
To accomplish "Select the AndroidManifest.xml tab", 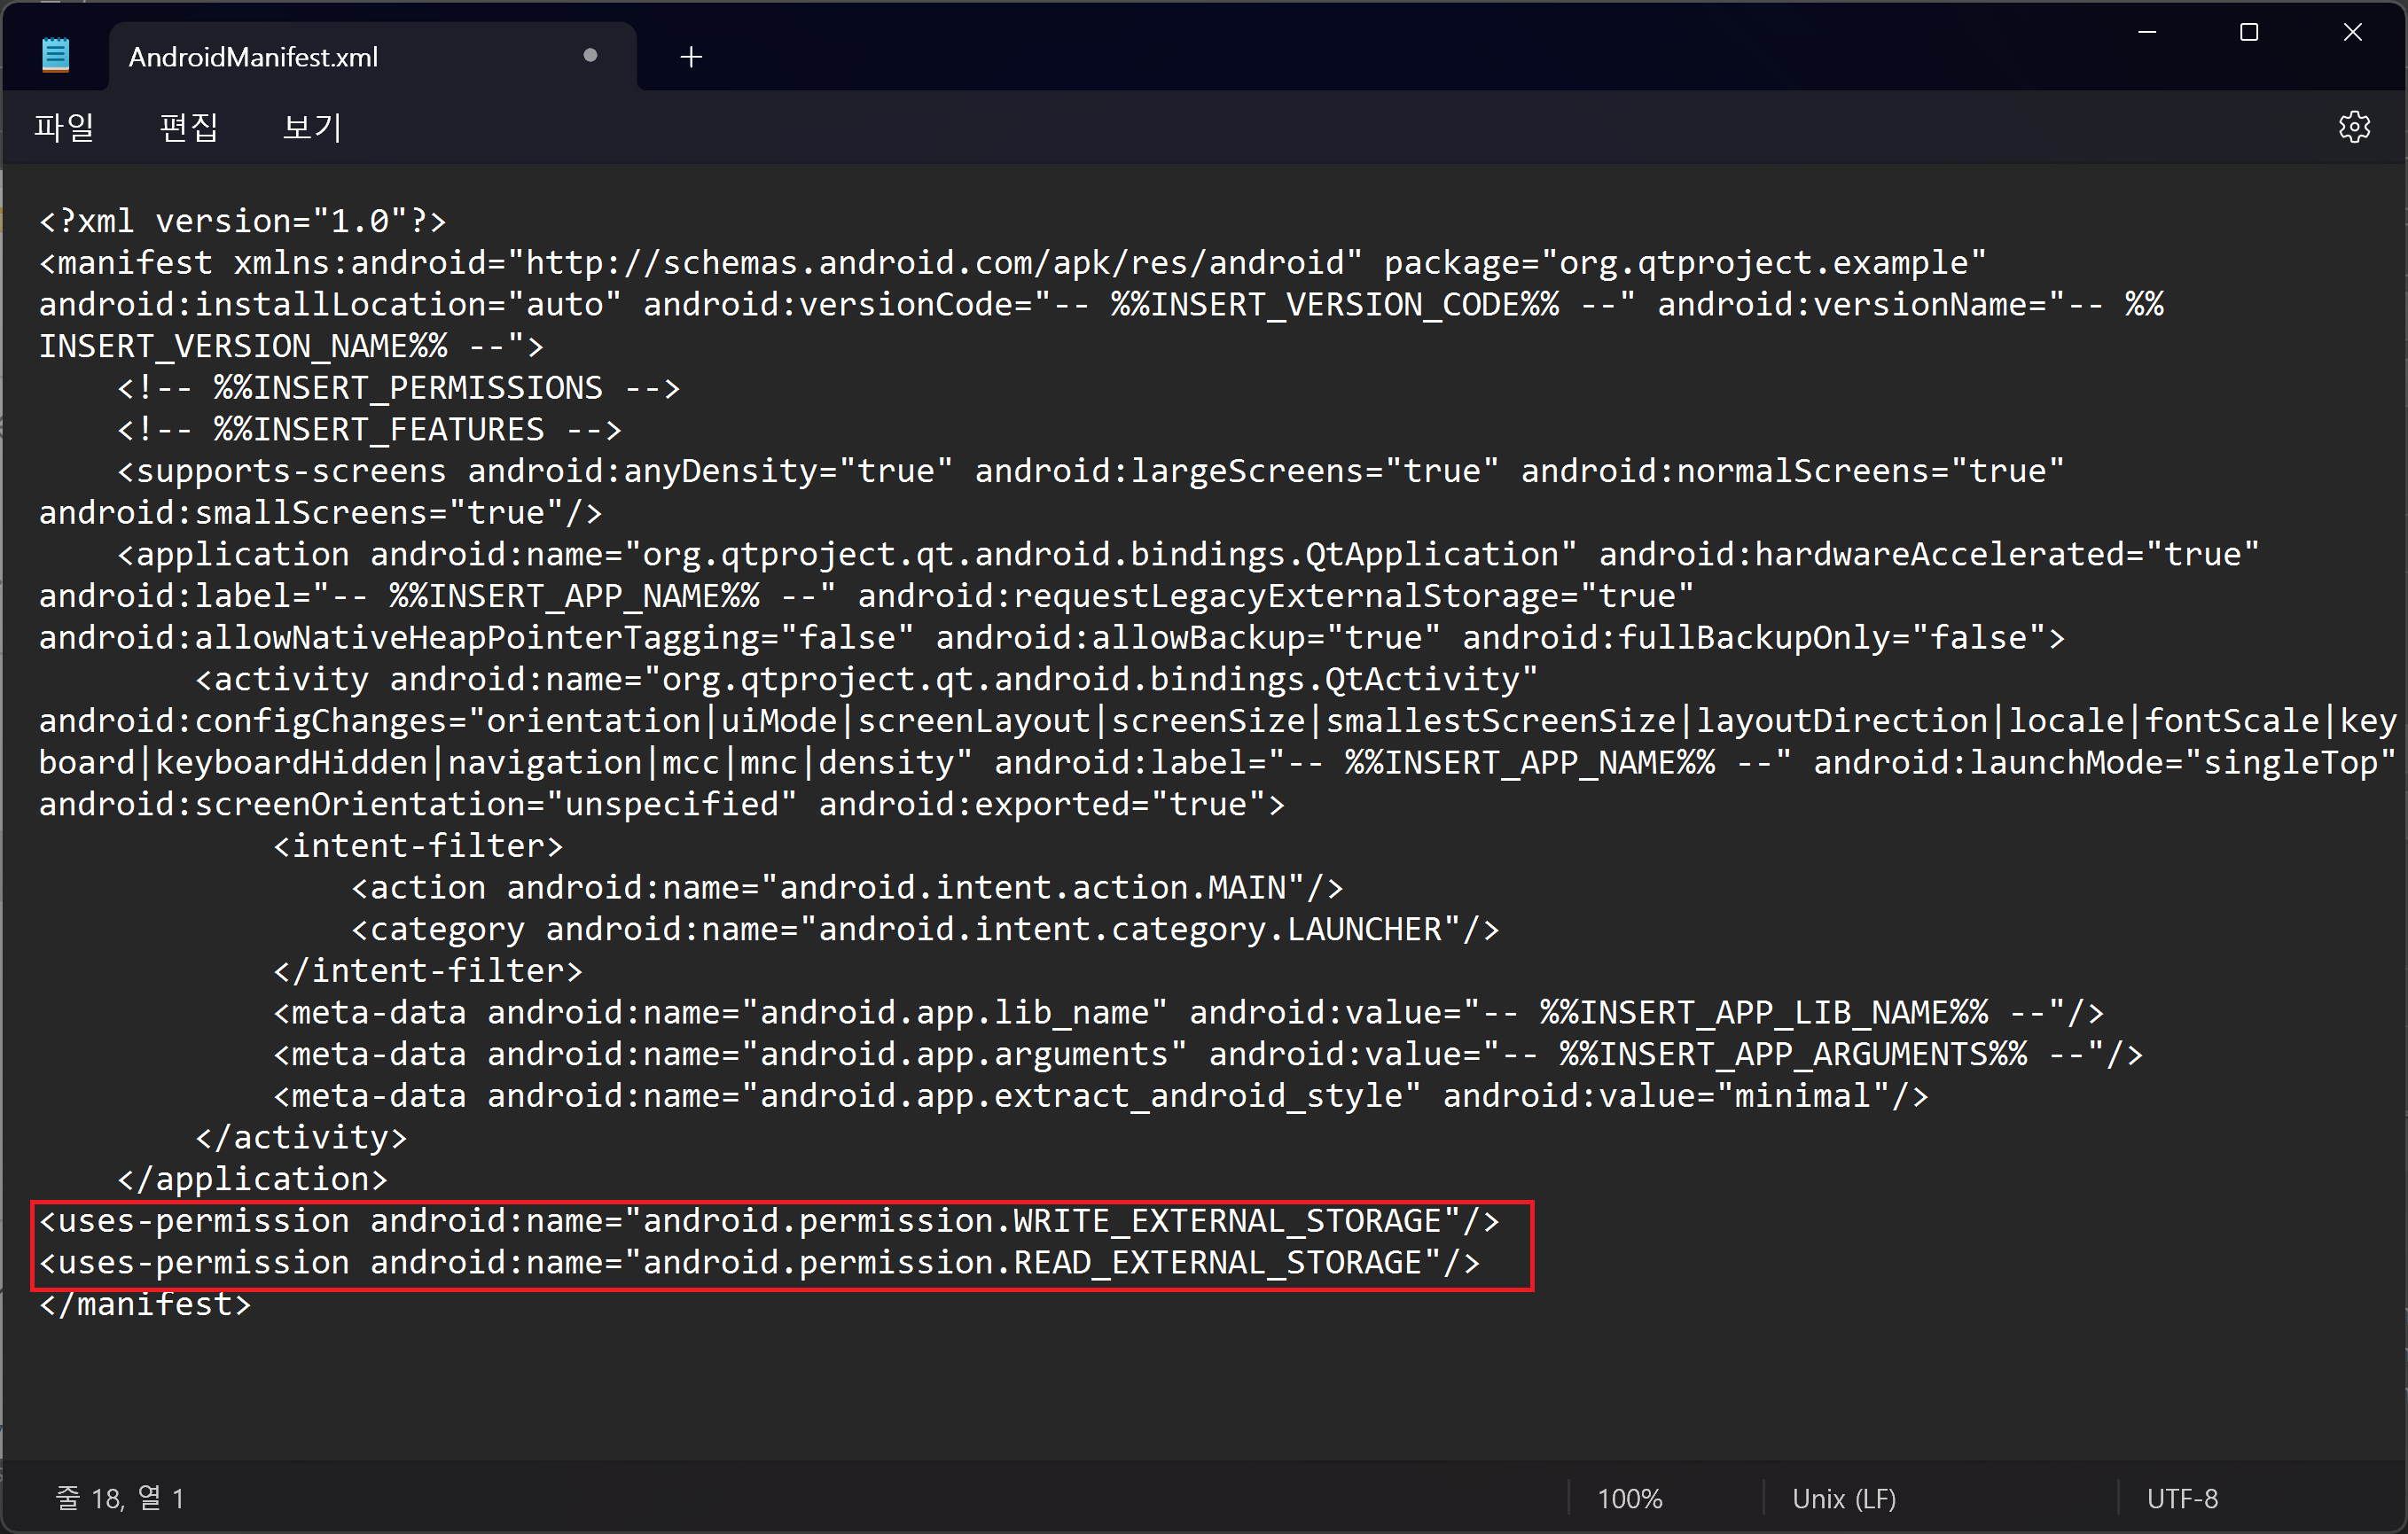I will coord(253,57).
